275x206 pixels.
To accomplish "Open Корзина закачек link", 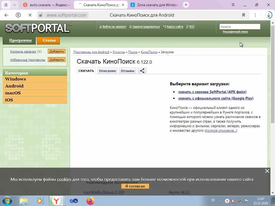I will pyautogui.click(x=23, y=51).
